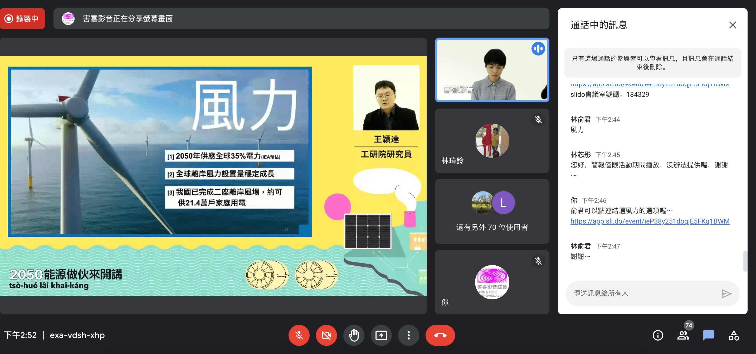
Task: Expand the 70 other users tile
Action: pyautogui.click(x=492, y=211)
